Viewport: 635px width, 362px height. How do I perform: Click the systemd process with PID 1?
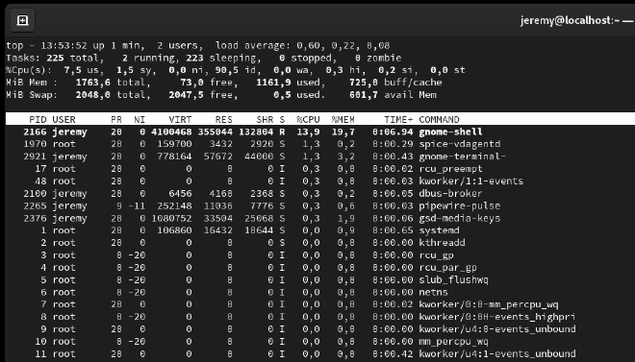(439, 230)
